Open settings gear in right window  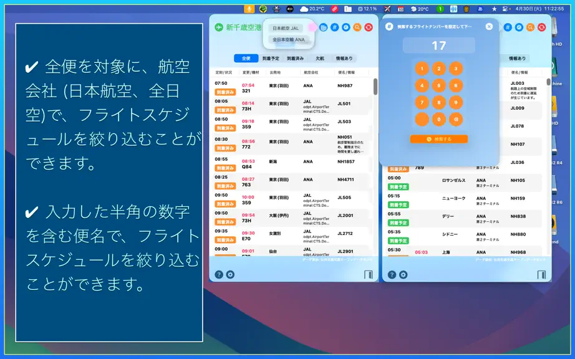coord(403,274)
